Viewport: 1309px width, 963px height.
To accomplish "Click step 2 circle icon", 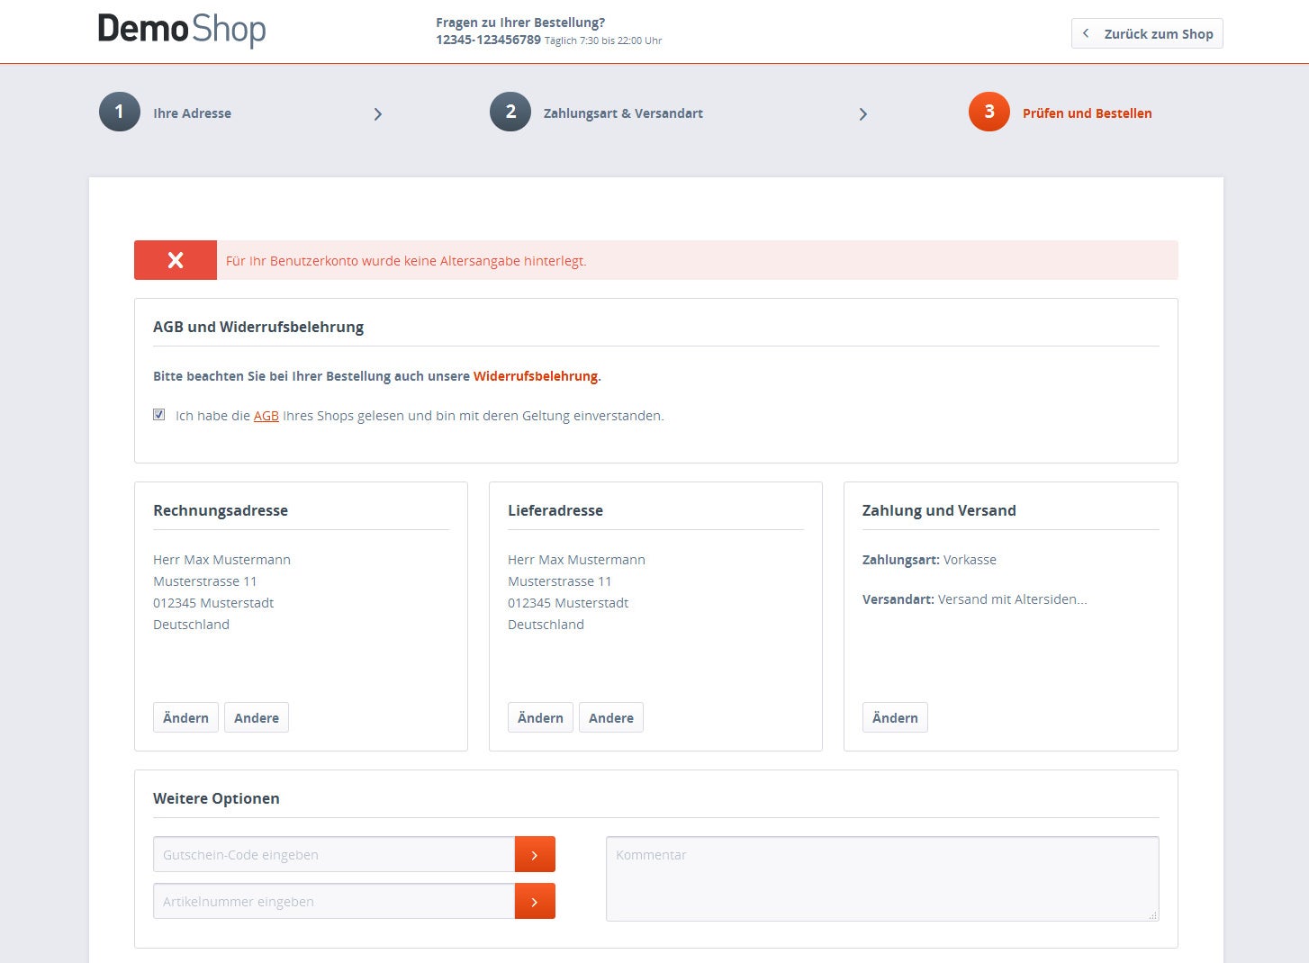I will pos(510,112).
